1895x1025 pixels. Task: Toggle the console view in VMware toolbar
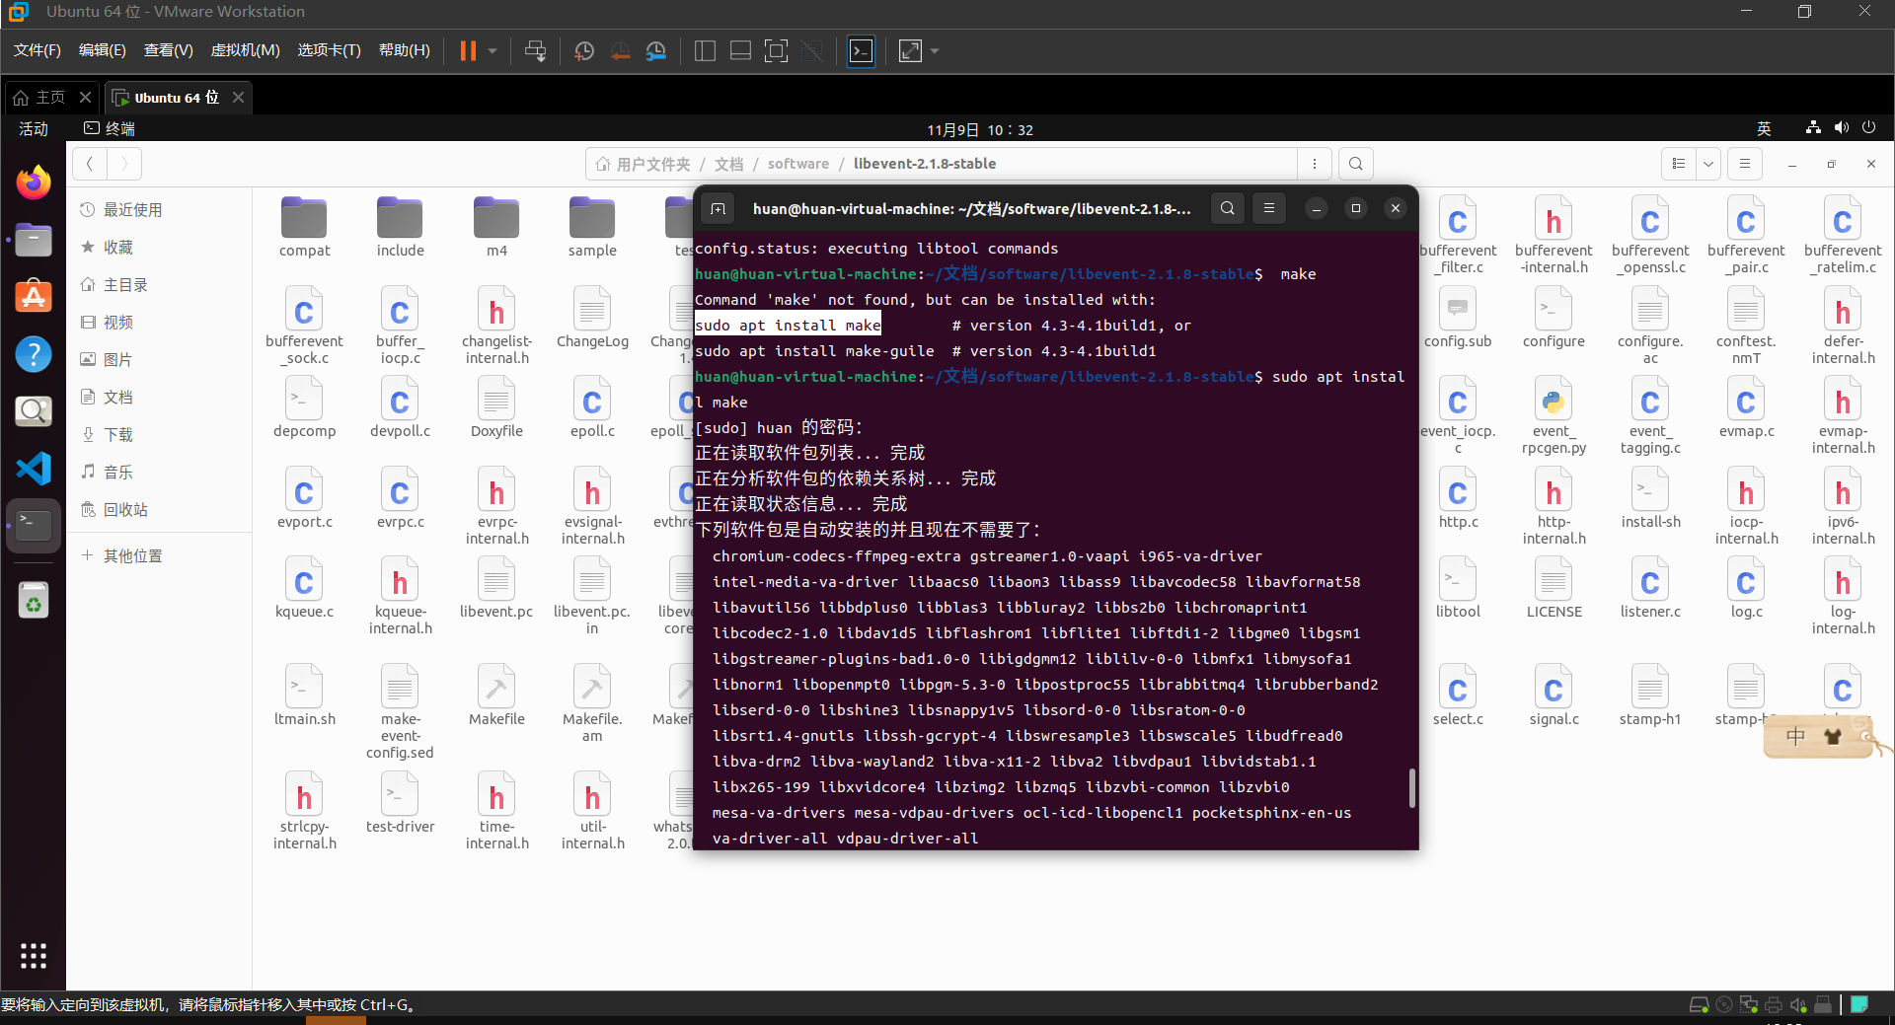[861, 51]
